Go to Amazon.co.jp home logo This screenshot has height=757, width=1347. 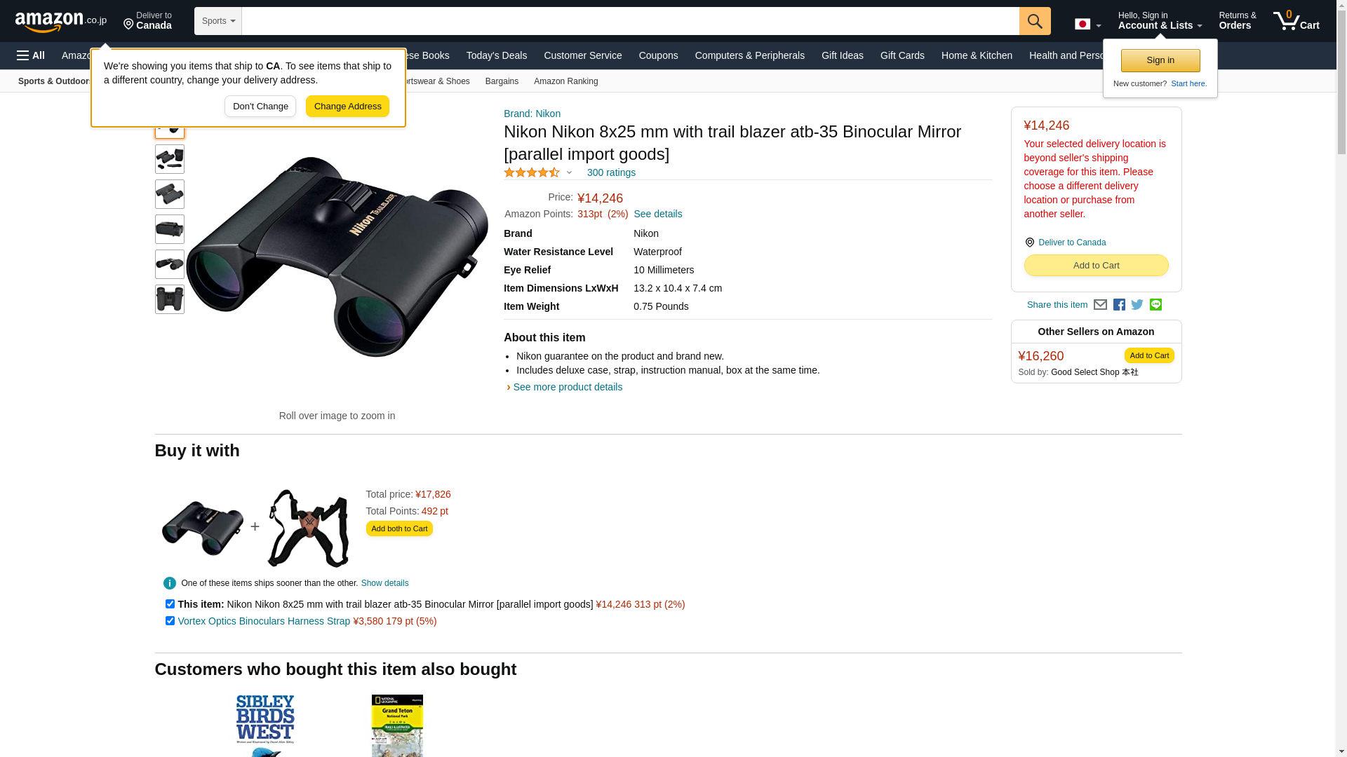[x=61, y=21]
